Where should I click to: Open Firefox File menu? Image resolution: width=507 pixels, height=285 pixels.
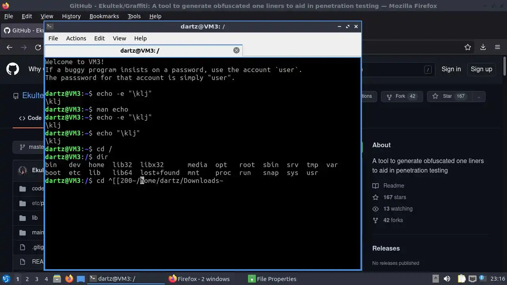[8, 16]
